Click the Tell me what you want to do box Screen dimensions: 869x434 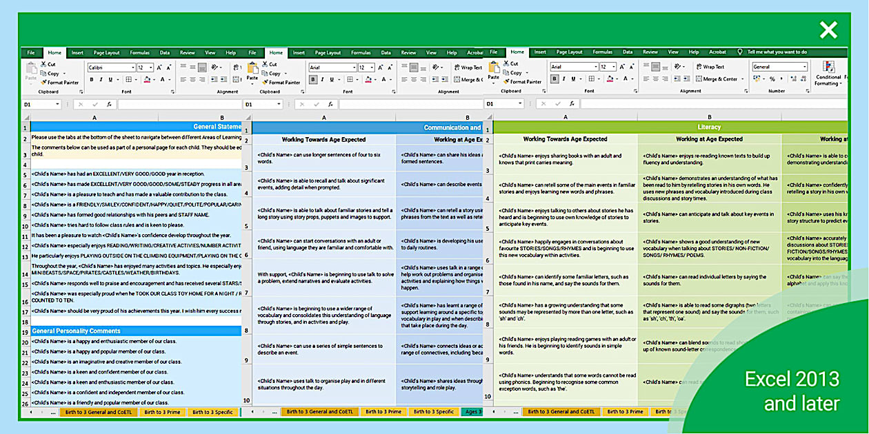tap(777, 52)
